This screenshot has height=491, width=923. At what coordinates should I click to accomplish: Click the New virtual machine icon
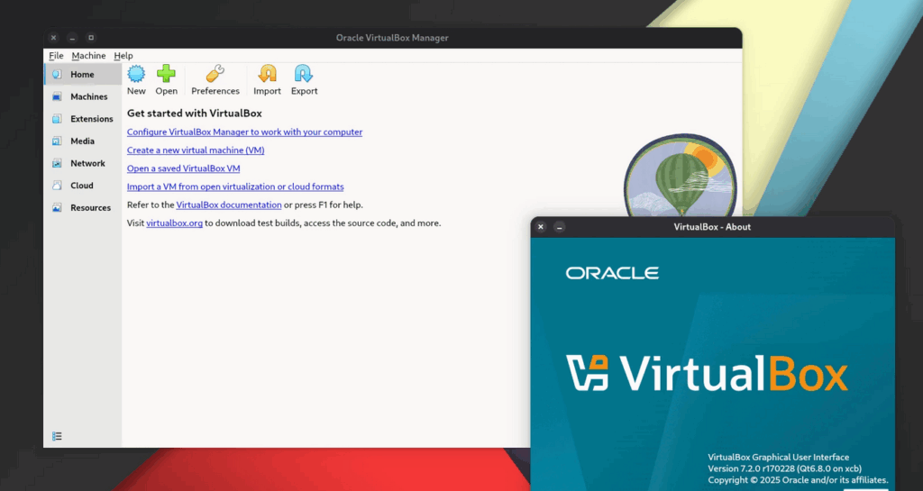tap(136, 74)
